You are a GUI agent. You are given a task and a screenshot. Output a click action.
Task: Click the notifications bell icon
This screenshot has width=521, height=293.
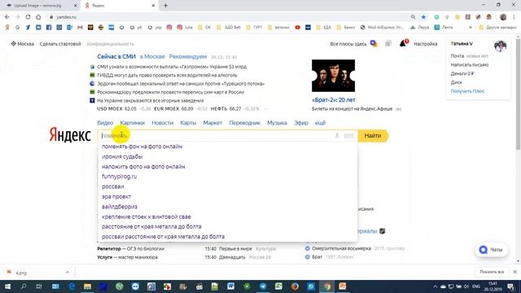[x=403, y=43]
